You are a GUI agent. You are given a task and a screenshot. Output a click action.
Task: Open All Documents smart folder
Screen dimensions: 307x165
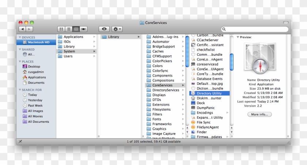pos(36,122)
